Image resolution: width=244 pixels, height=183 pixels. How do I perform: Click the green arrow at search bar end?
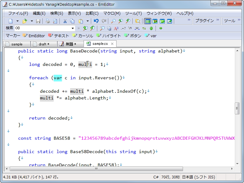coord(161,28)
